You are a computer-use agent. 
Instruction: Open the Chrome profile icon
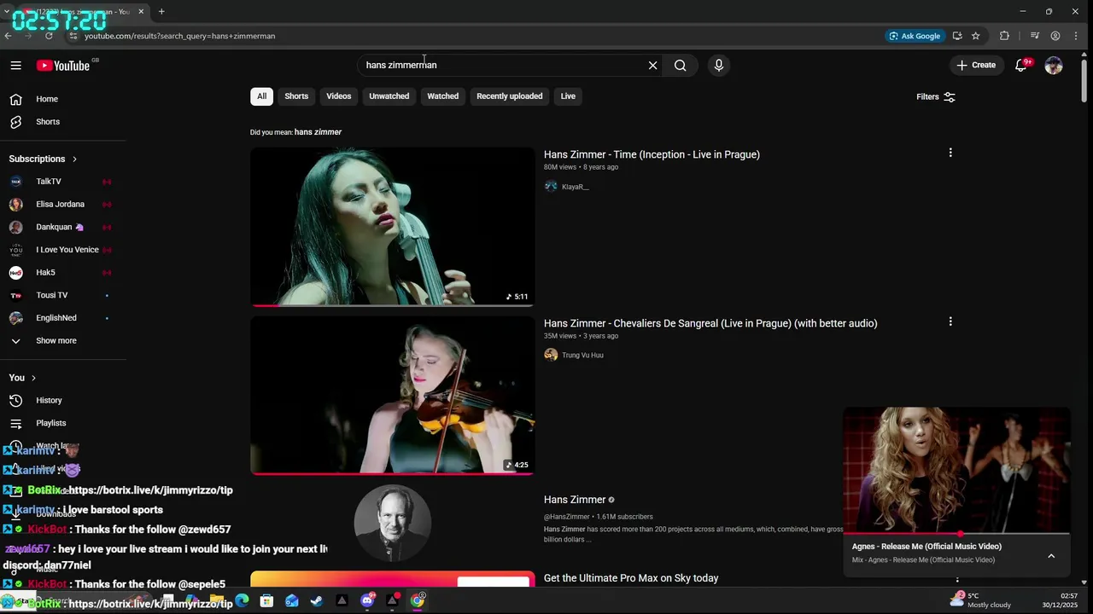[1055, 36]
